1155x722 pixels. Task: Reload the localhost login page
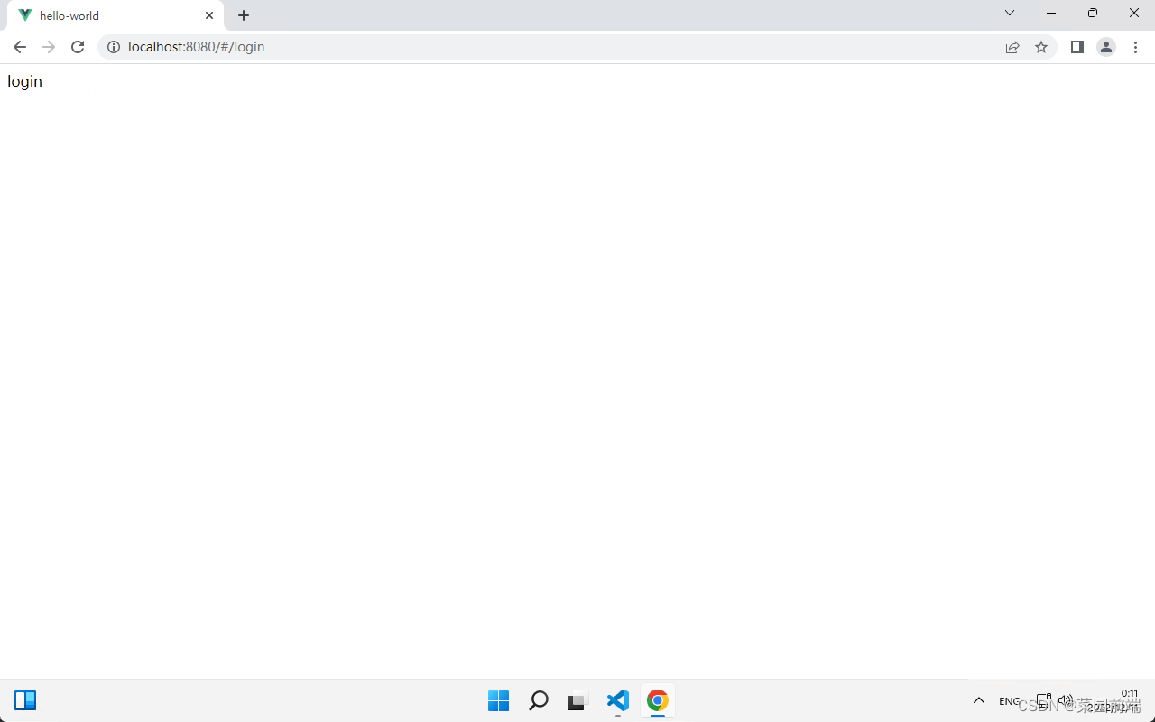(x=78, y=47)
